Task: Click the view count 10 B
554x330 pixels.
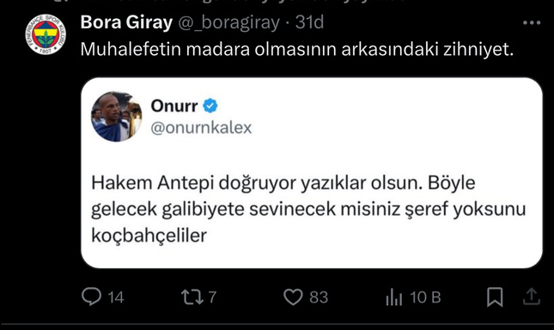Action: point(425,297)
